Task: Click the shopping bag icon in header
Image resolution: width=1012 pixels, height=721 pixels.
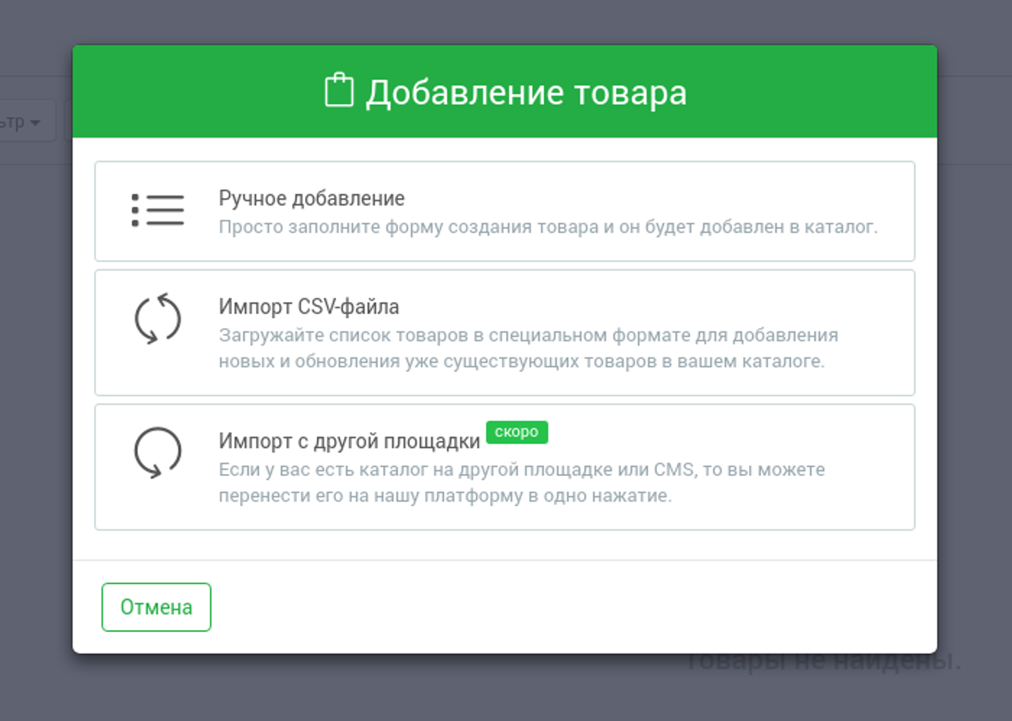Action: click(x=339, y=90)
